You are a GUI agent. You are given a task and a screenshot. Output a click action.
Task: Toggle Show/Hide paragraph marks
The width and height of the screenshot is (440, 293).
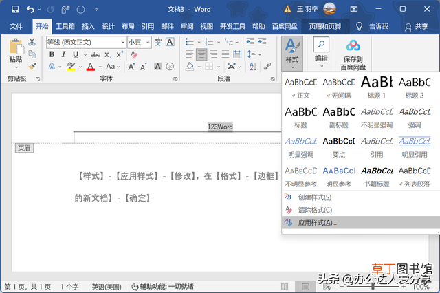tap(267, 67)
